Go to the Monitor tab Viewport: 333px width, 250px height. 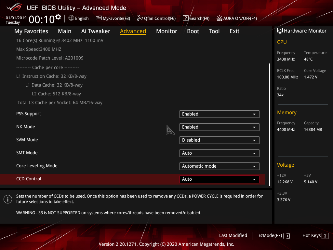click(166, 31)
